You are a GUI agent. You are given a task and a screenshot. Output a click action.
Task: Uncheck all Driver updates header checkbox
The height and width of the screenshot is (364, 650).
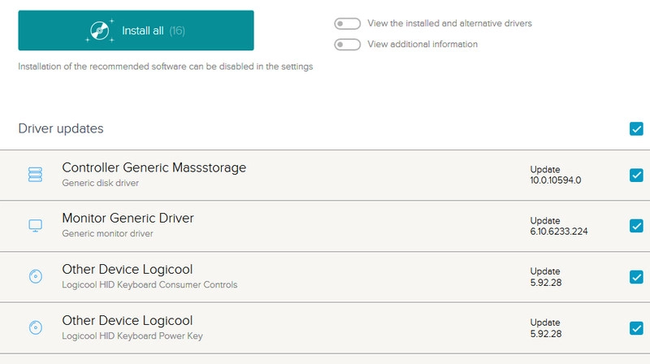636,128
